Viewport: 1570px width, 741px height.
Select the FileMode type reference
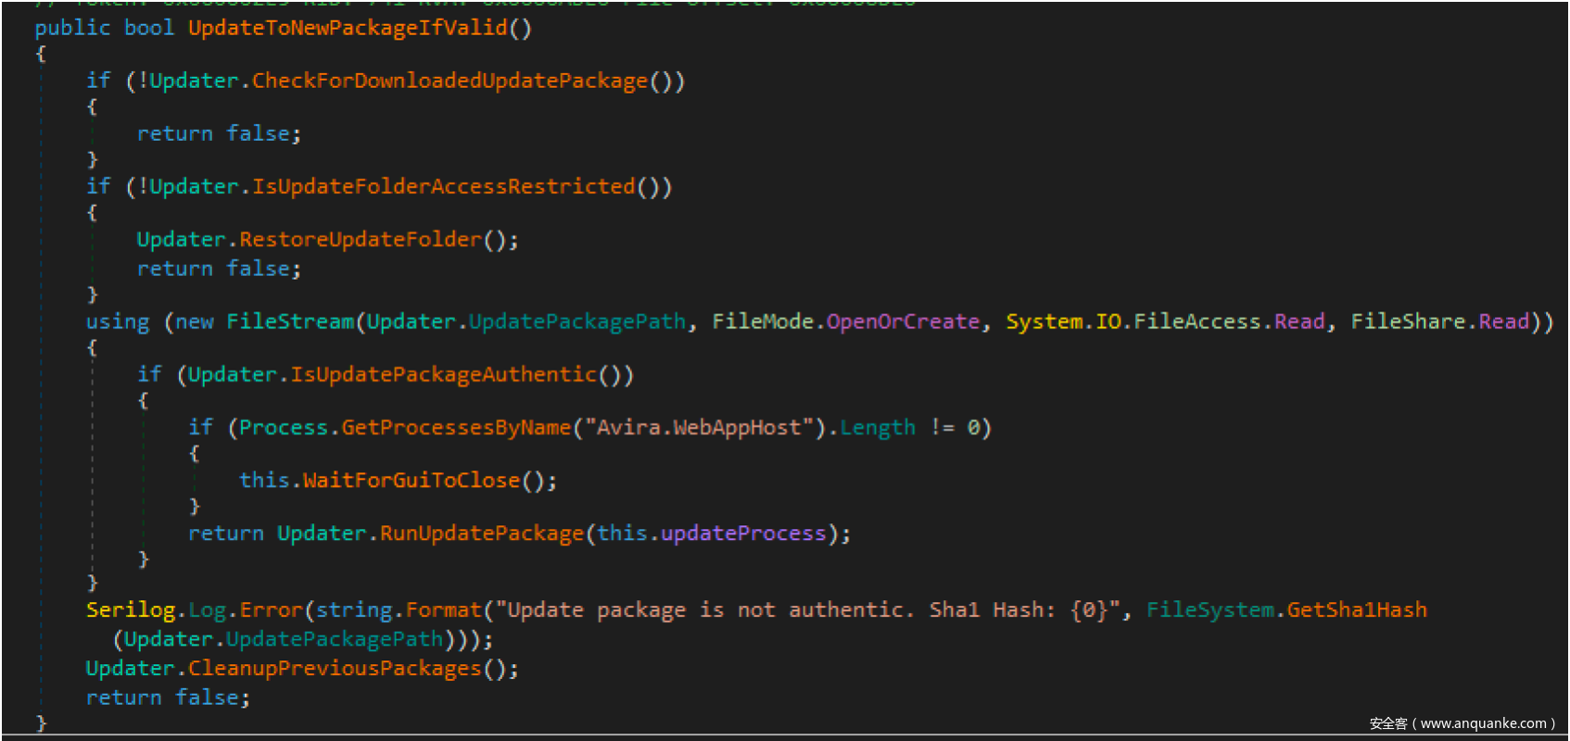762,321
